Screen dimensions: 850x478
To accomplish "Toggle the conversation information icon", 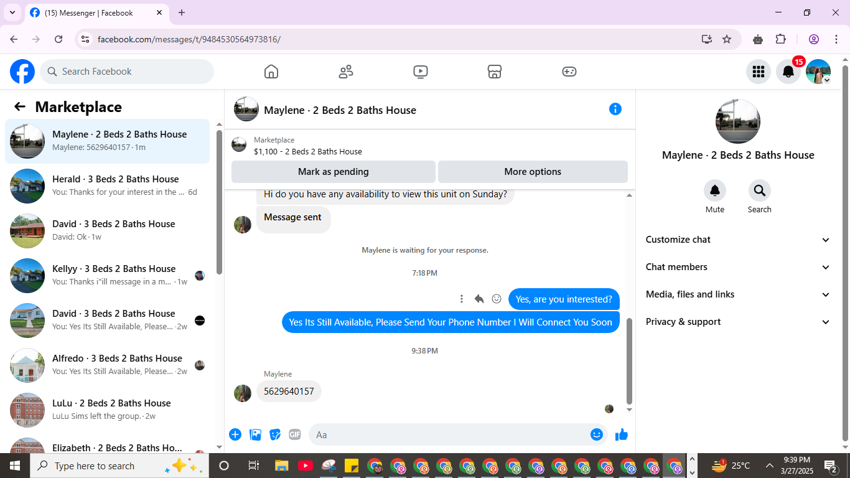I will coord(615,109).
